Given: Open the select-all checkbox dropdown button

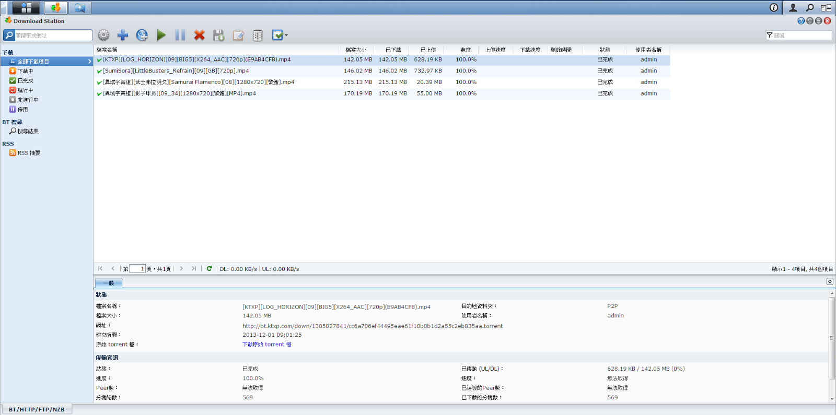Looking at the screenshot, I should click(x=280, y=35).
